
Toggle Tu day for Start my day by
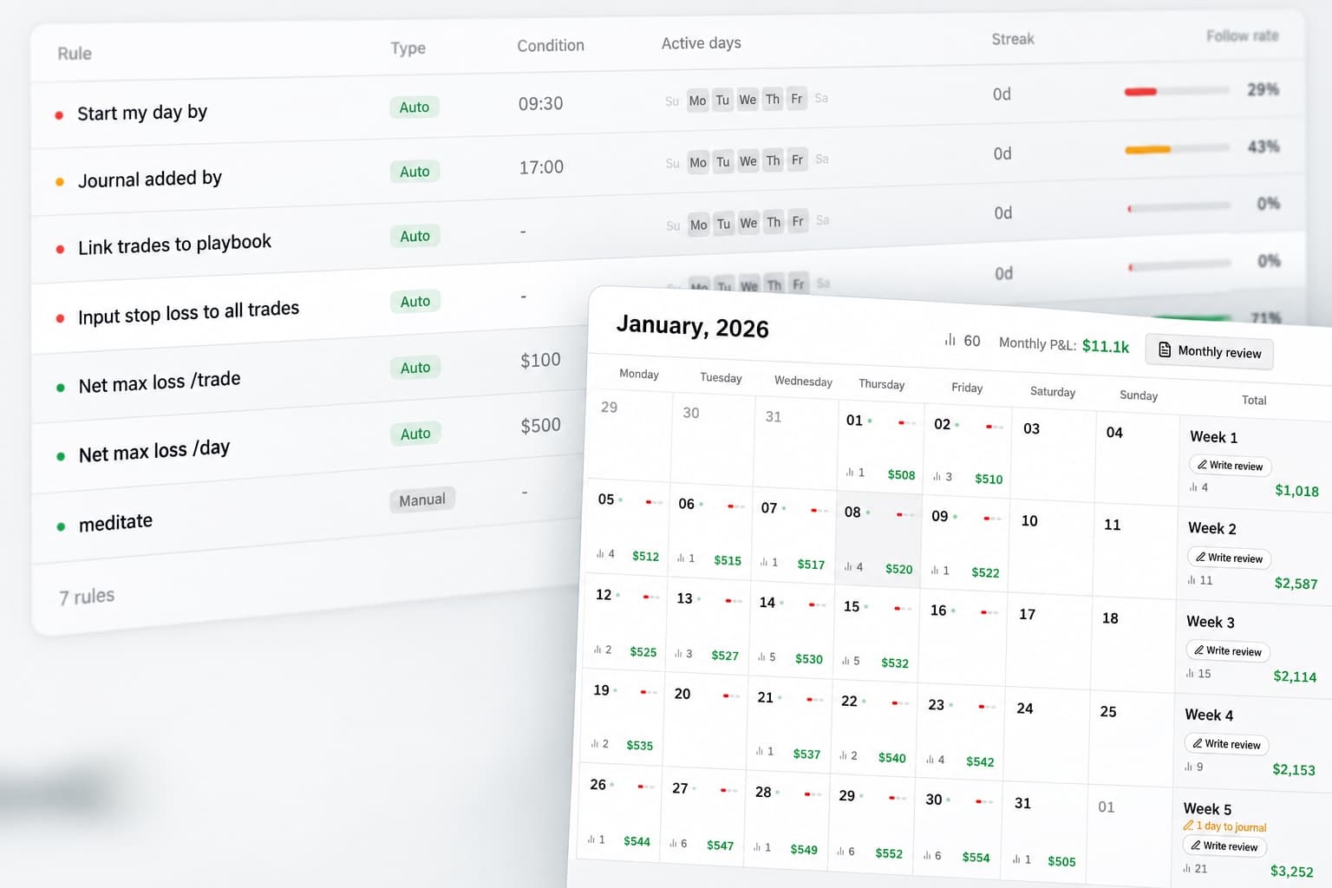[722, 100]
